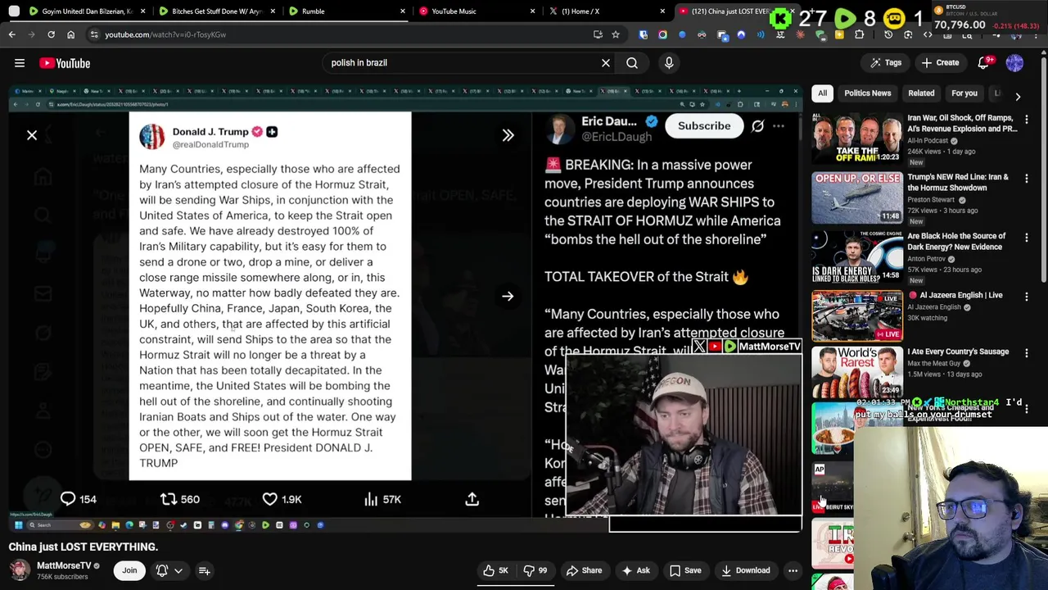This screenshot has width=1048, height=590.
Task: Select the Related chip
Action: (x=921, y=93)
